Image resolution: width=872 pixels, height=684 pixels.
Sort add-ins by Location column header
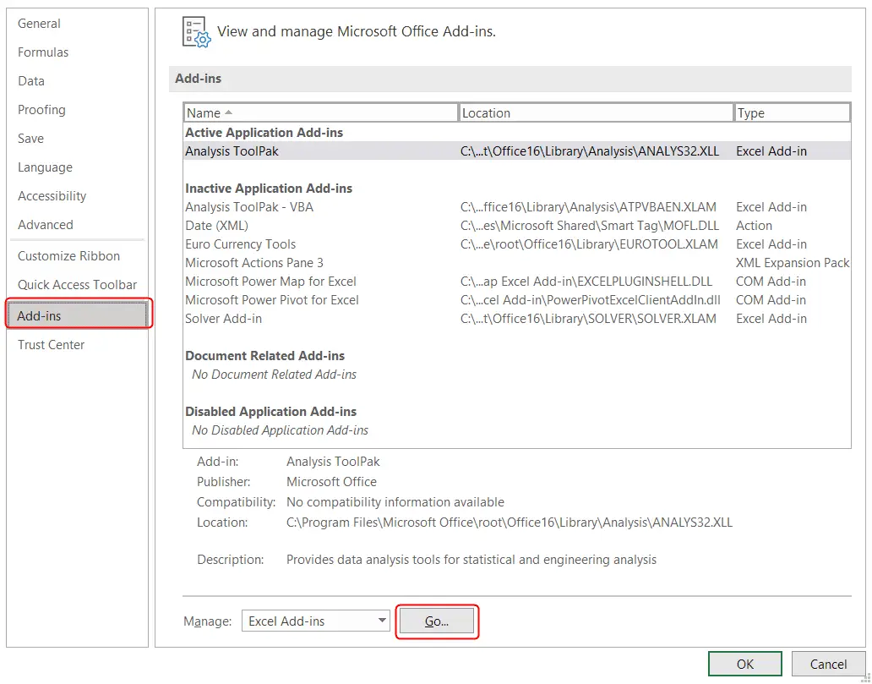coord(597,113)
